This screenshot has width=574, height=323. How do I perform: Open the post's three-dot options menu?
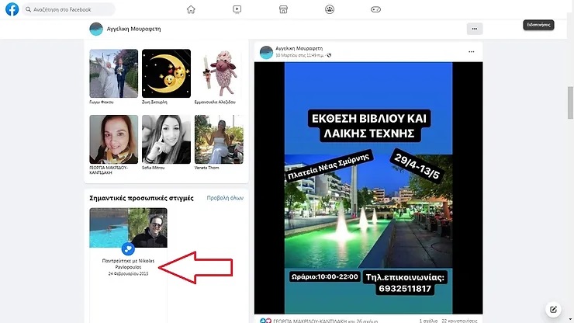pos(471,52)
